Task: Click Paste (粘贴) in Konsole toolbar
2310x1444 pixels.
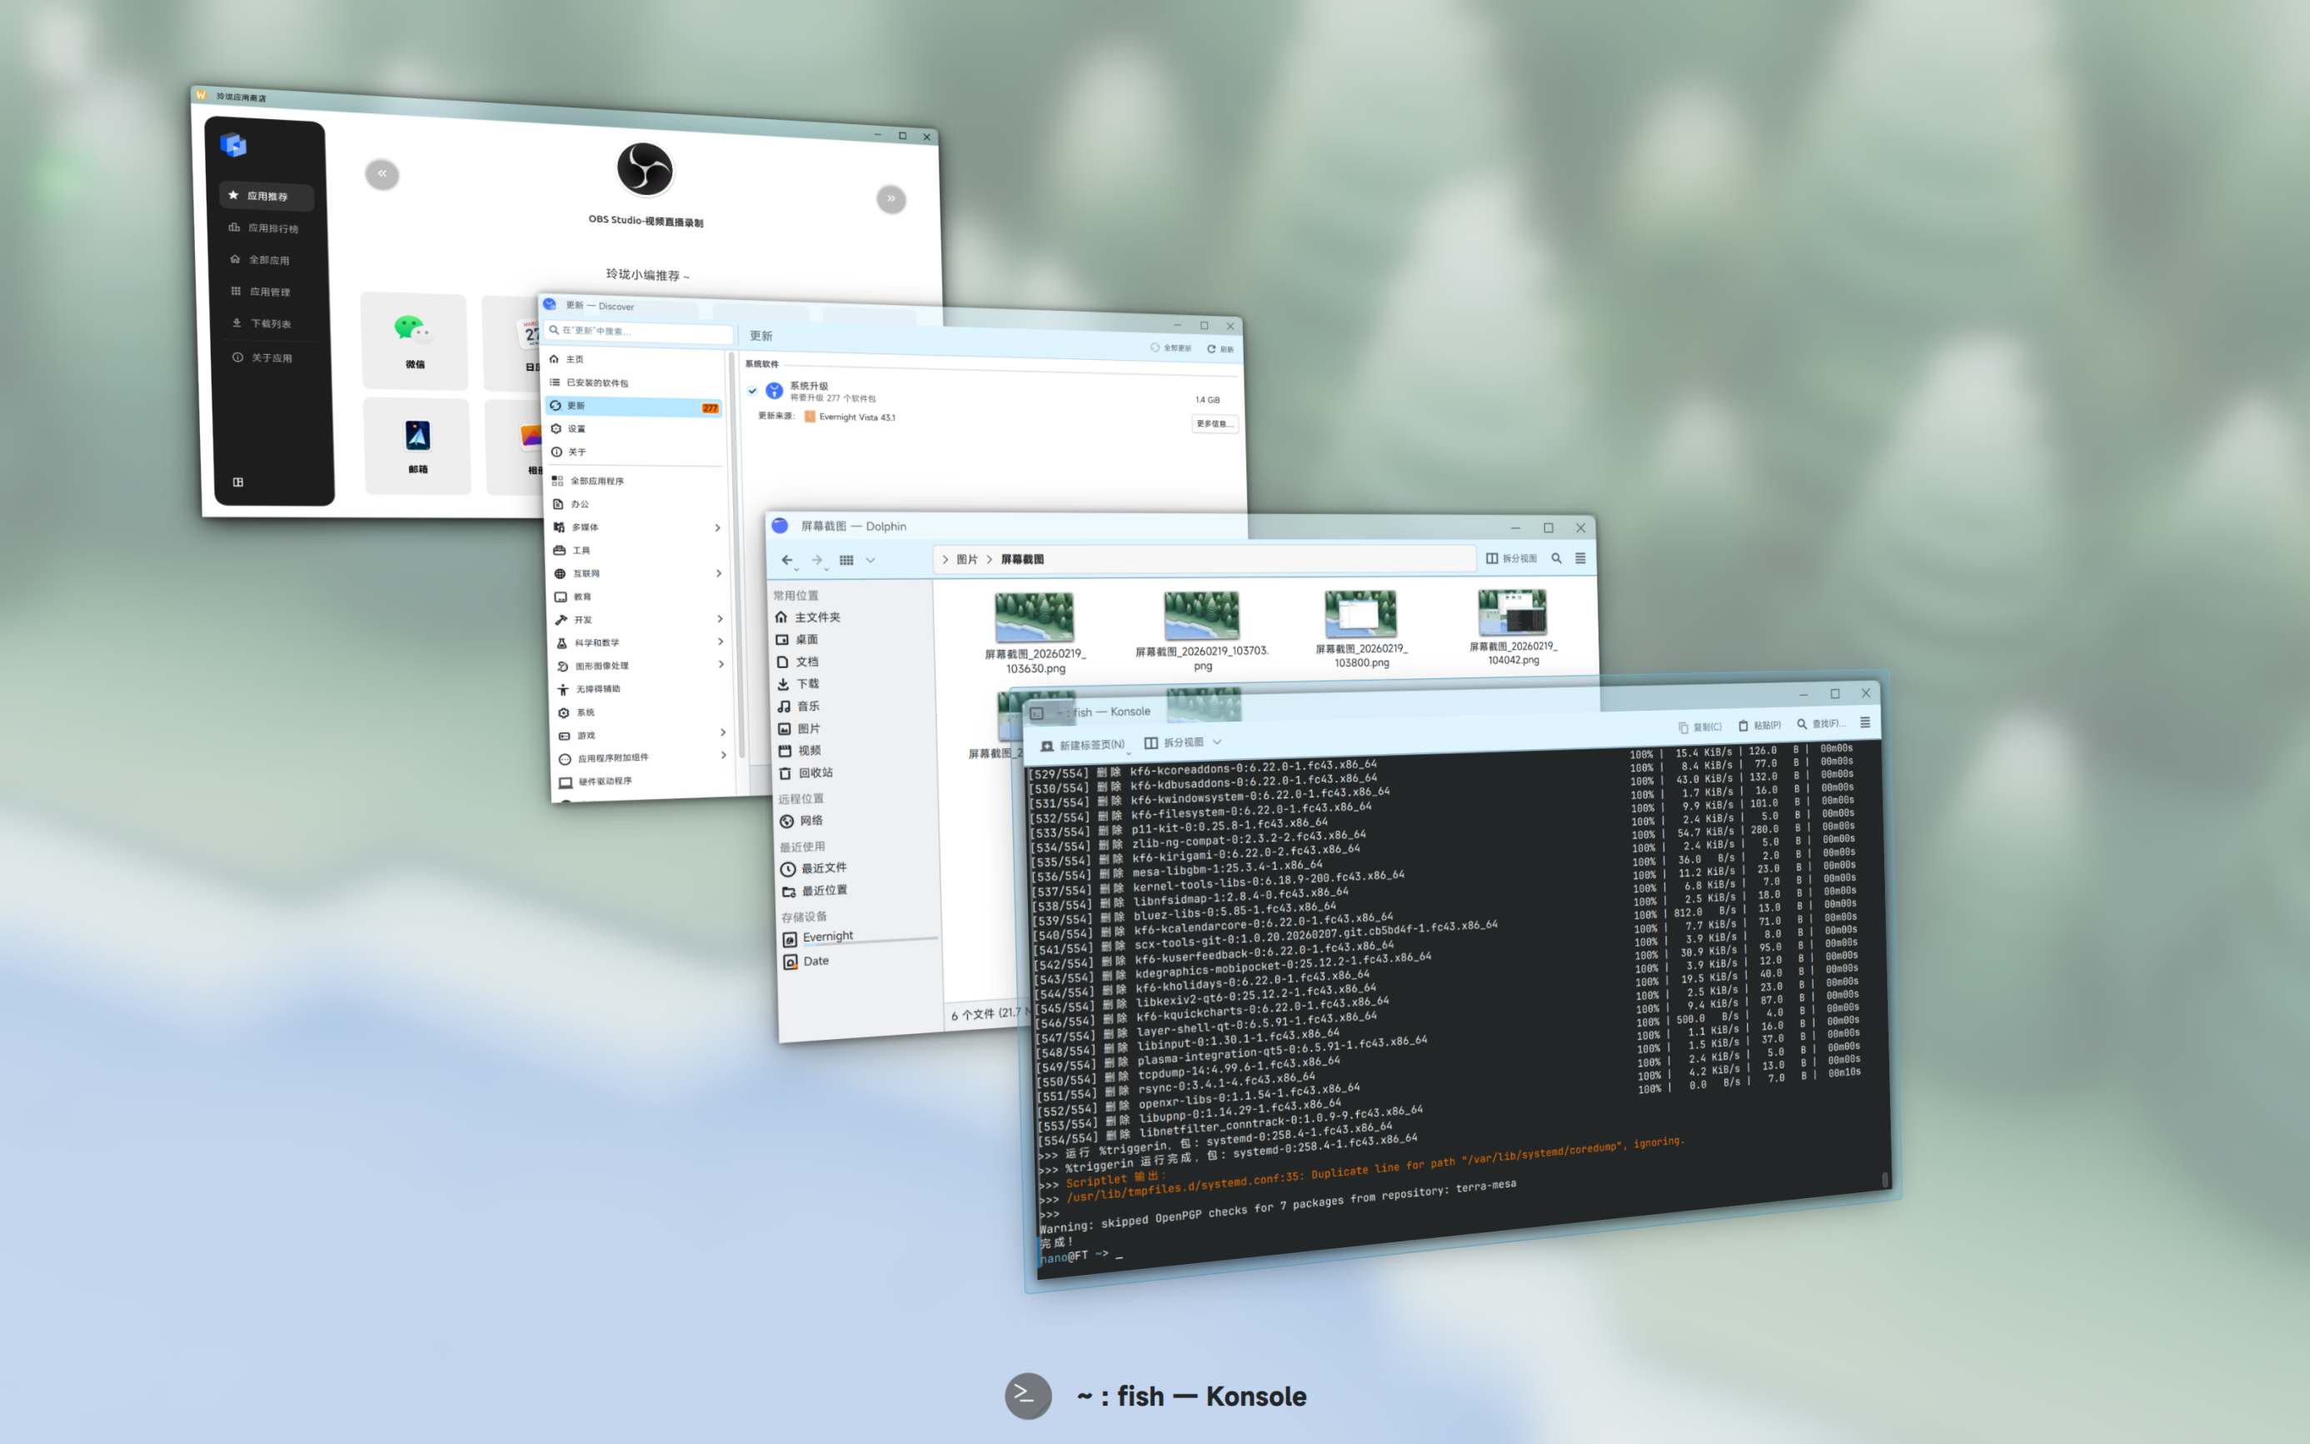Action: (1759, 726)
